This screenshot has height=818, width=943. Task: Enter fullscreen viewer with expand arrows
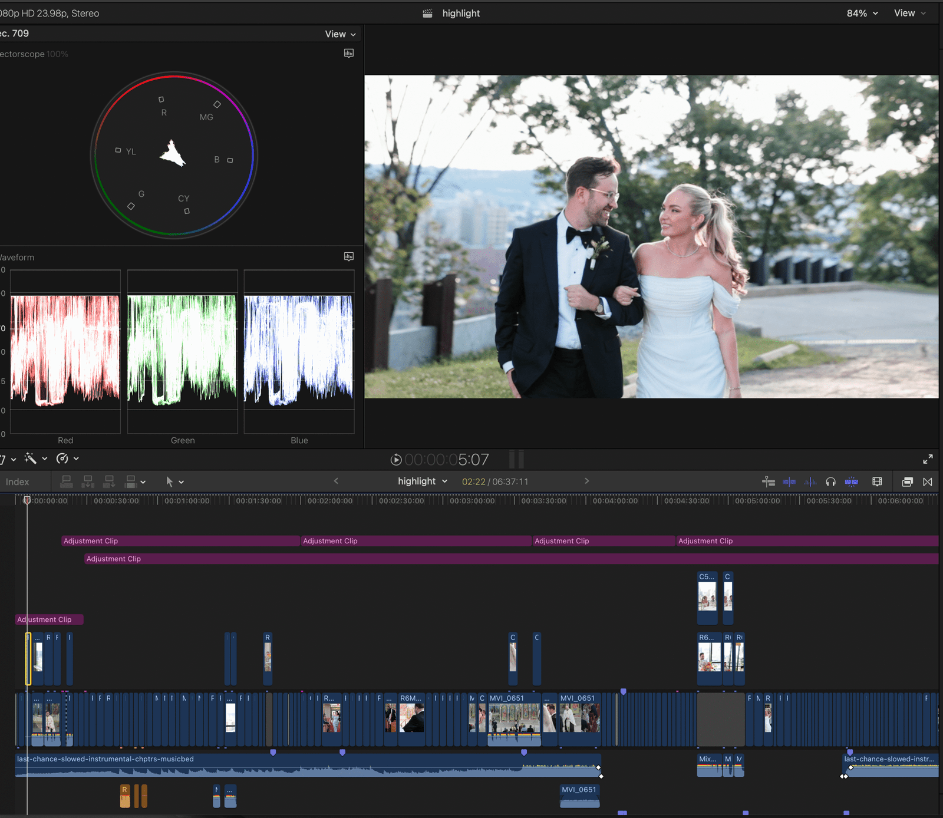coord(928,459)
